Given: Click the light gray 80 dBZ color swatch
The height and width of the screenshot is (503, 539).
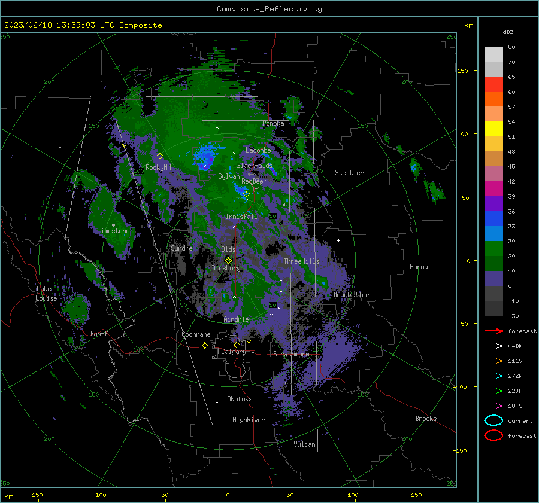Looking at the screenshot, I should coord(493,54).
